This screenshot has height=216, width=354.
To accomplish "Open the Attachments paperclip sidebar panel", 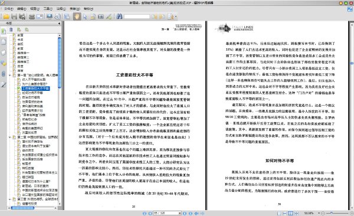I will click(4, 74).
